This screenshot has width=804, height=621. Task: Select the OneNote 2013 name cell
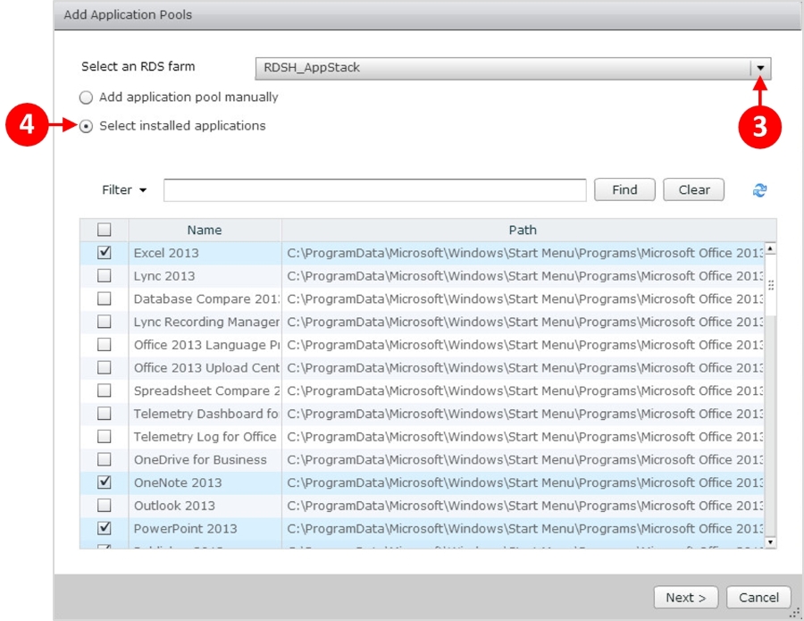205,483
